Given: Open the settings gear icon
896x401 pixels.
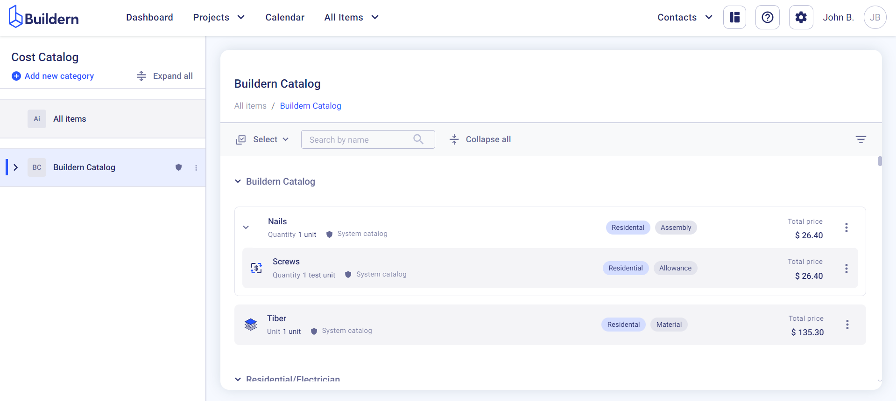Looking at the screenshot, I should pyautogui.click(x=801, y=18).
